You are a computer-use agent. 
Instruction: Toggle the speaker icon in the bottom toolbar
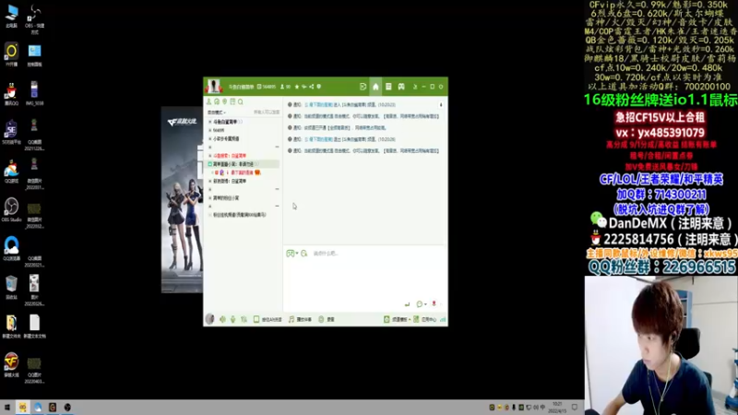tap(222, 319)
